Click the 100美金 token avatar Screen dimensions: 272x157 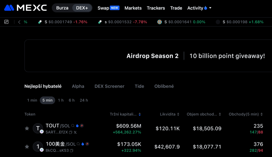[x=38, y=147]
